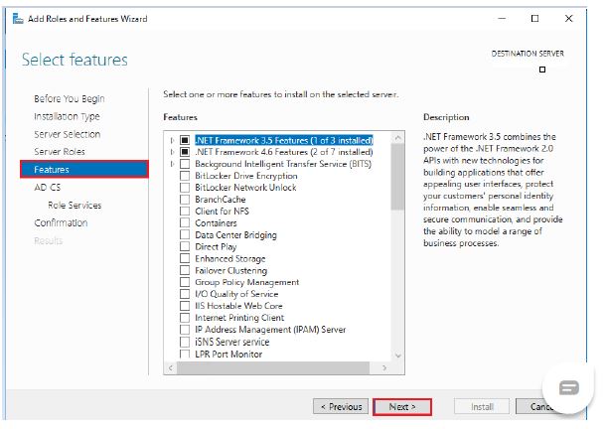Tick Group Policy Management checkbox
Screen dimensions: 605x429
coord(185,282)
